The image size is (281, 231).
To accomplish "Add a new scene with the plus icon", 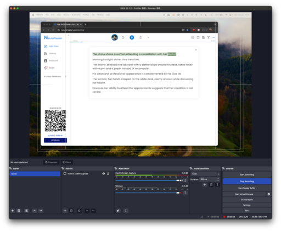I will [13, 211].
